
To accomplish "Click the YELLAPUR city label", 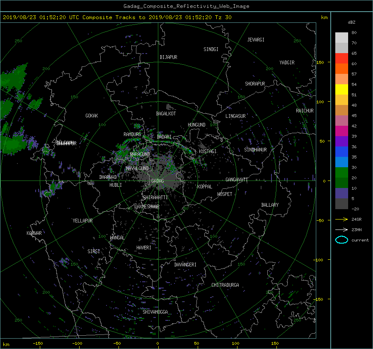I will pos(82,221).
